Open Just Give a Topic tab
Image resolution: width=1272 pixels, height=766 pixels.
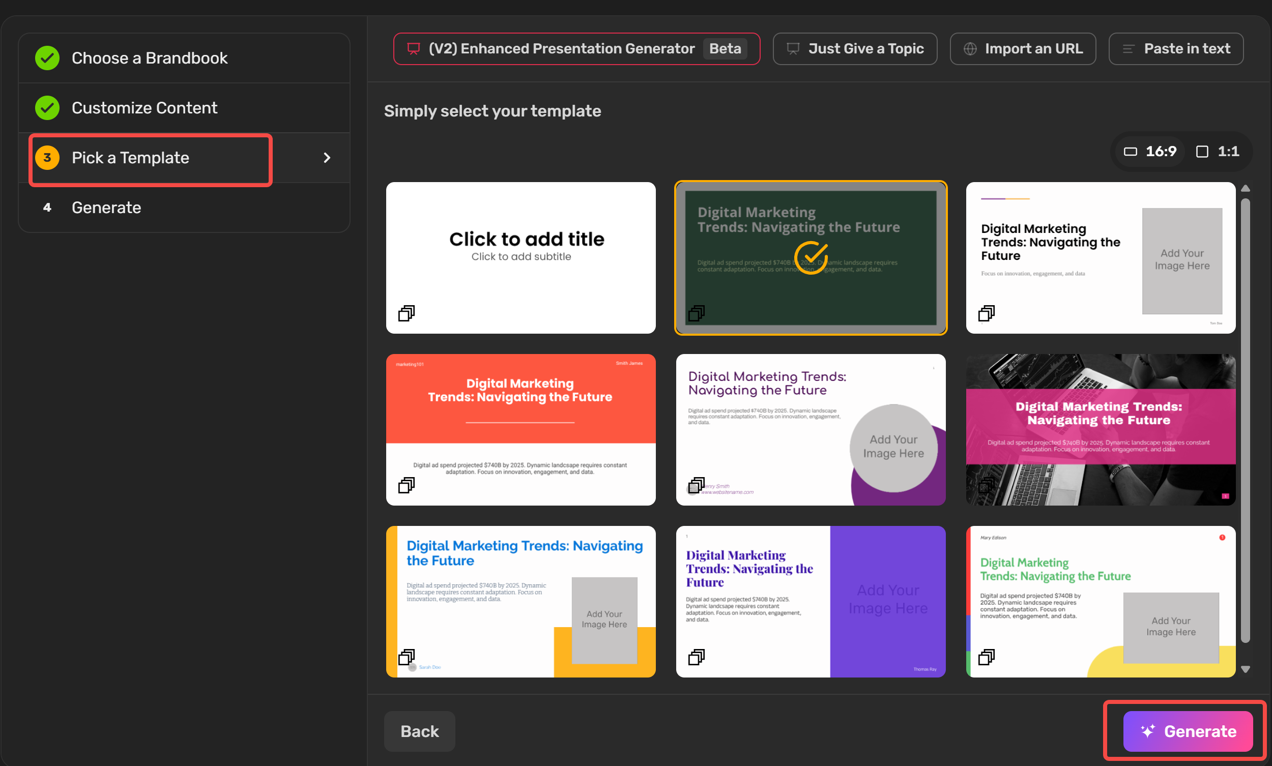855,49
